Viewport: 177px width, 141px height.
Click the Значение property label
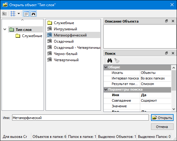[119, 106]
